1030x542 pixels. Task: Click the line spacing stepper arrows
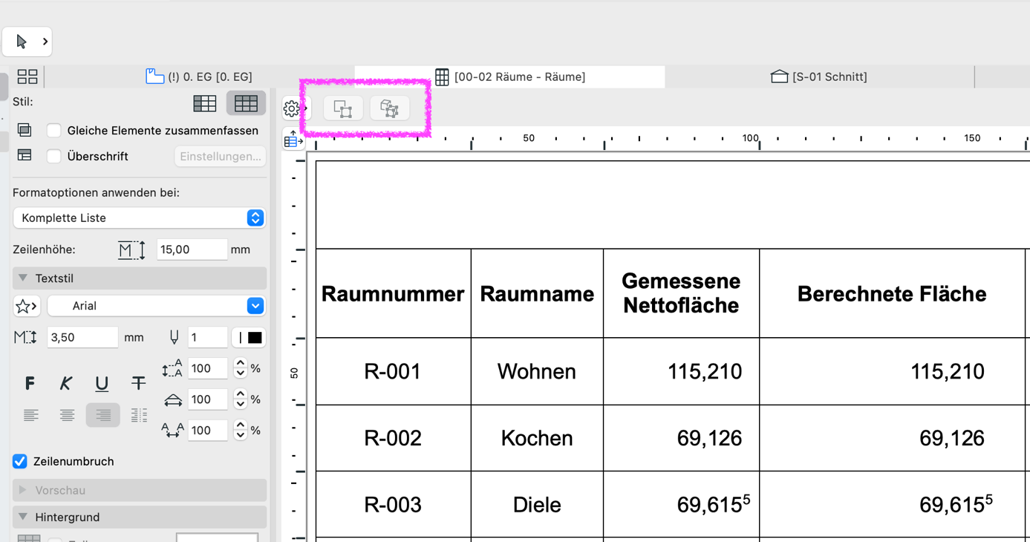(x=240, y=368)
